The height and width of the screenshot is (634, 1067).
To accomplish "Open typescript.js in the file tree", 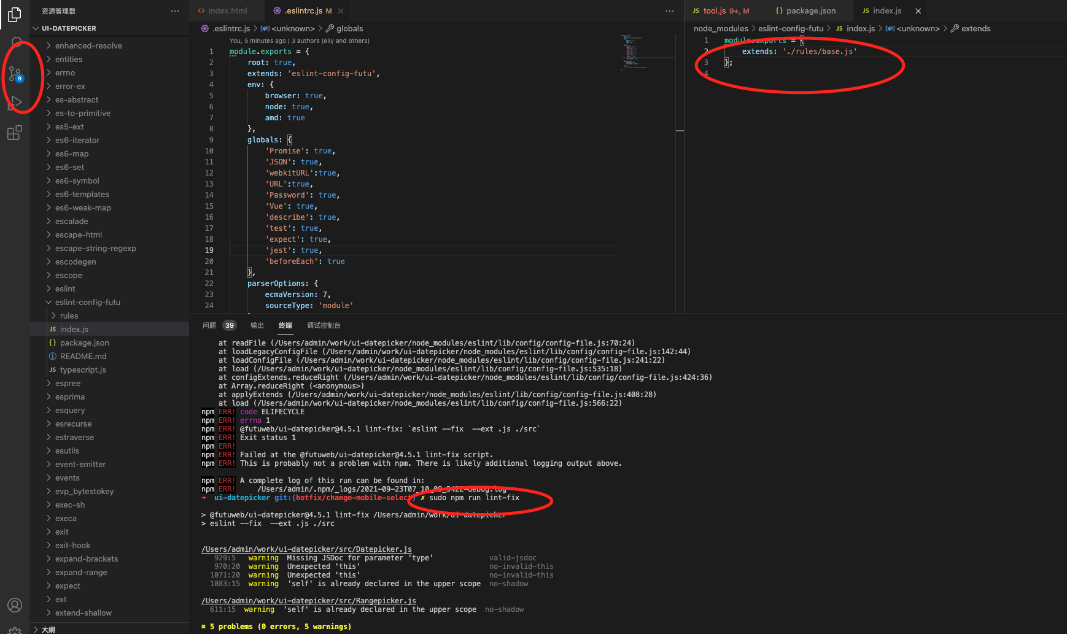I will pyautogui.click(x=109, y=369).
